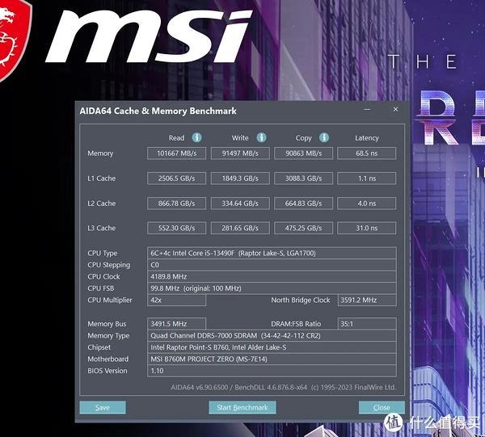Click the Close button at bottom

point(382,407)
